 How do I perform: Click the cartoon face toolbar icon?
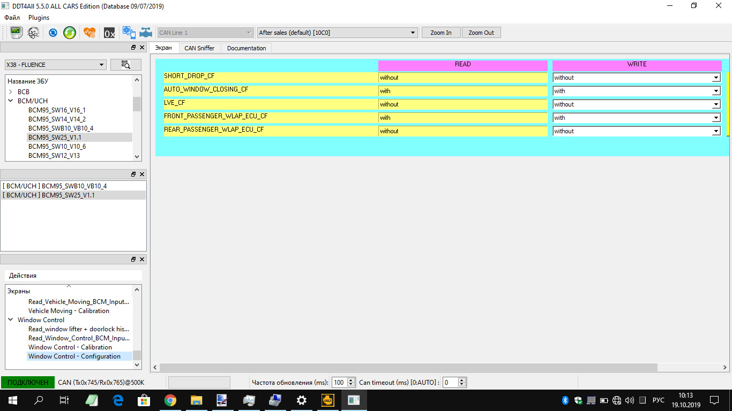coord(33,32)
